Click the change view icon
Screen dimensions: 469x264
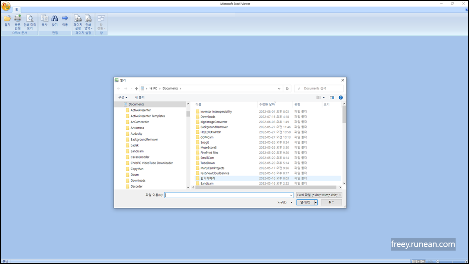[x=319, y=97]
